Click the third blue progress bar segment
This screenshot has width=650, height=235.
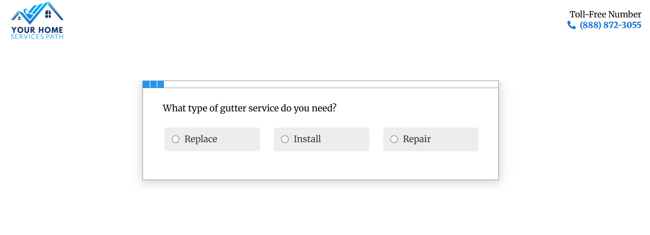[x=161, y=85]
